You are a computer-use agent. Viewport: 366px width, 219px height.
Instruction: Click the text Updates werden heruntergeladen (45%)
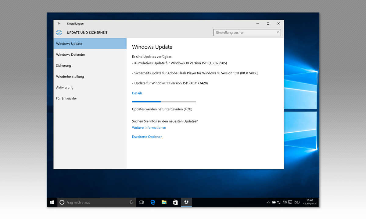click(x=162, y=109)
